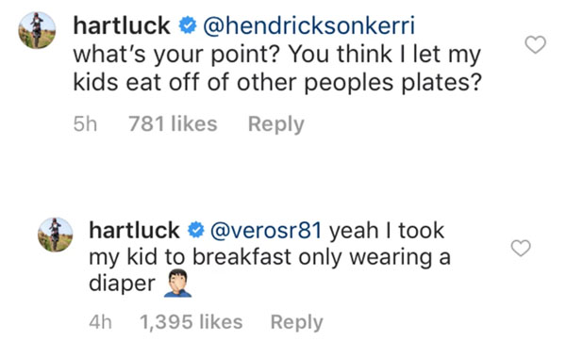Click the 5h timestamp
Image resolution: width=566 pixels, height=341 pixels.
[85, 124]
